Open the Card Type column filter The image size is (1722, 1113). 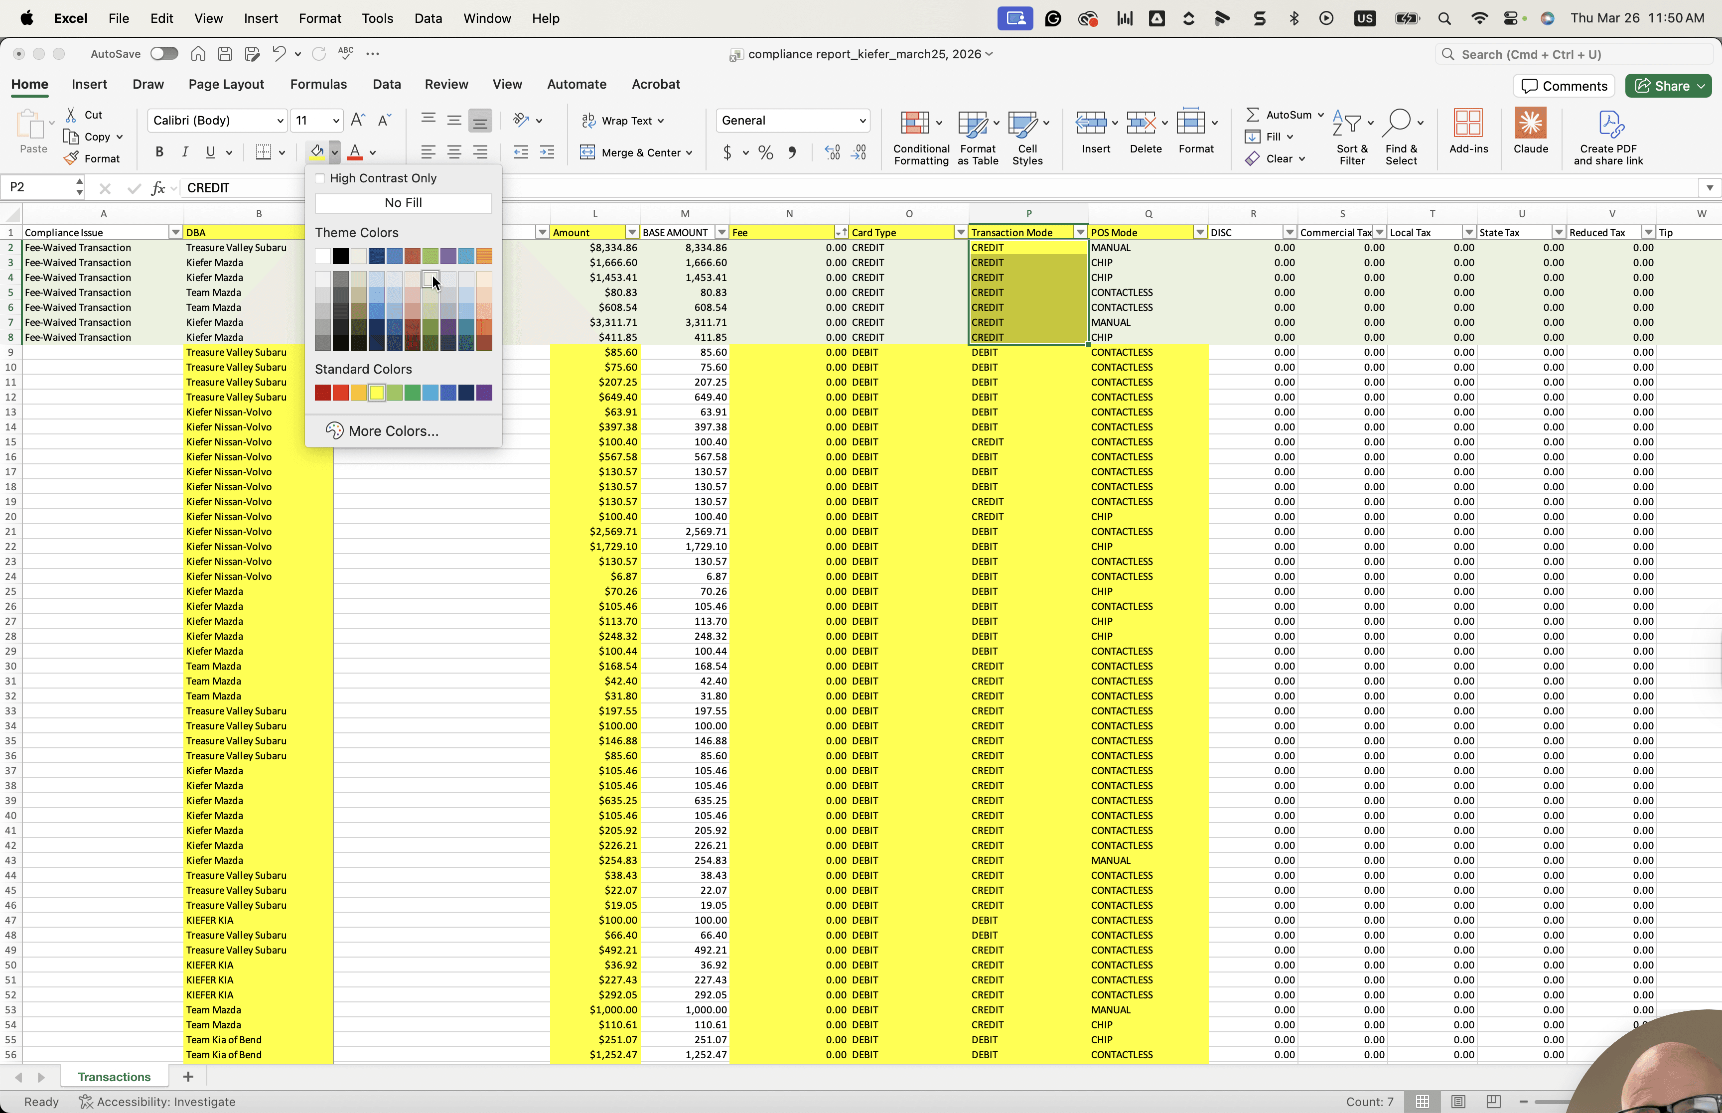point(960,233)
